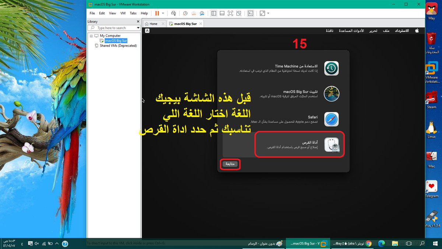Click the Windows taskbar search icon
Viewport: 442px width, 249px height.
click(x=422, y=243)
